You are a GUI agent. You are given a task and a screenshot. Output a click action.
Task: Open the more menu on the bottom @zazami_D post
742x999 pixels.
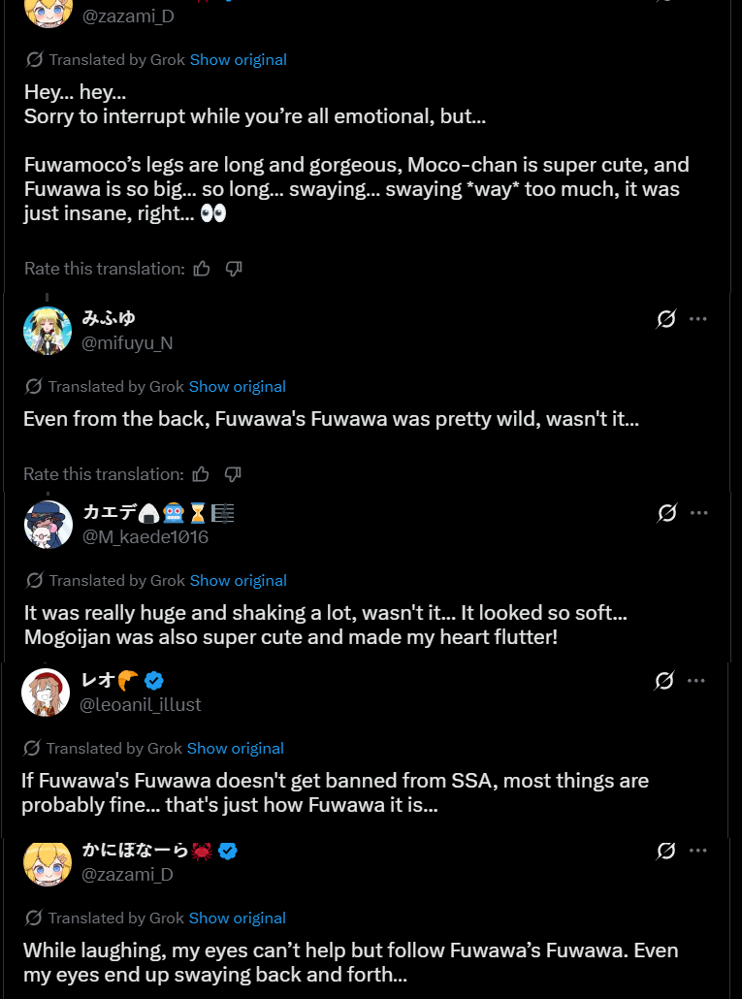click(698, 851)
